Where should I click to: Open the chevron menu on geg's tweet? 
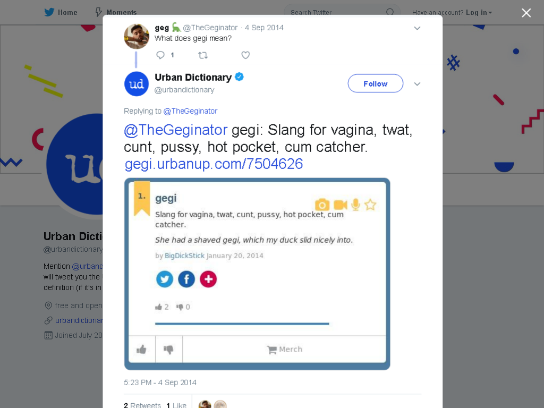click(x=417, y=28)
